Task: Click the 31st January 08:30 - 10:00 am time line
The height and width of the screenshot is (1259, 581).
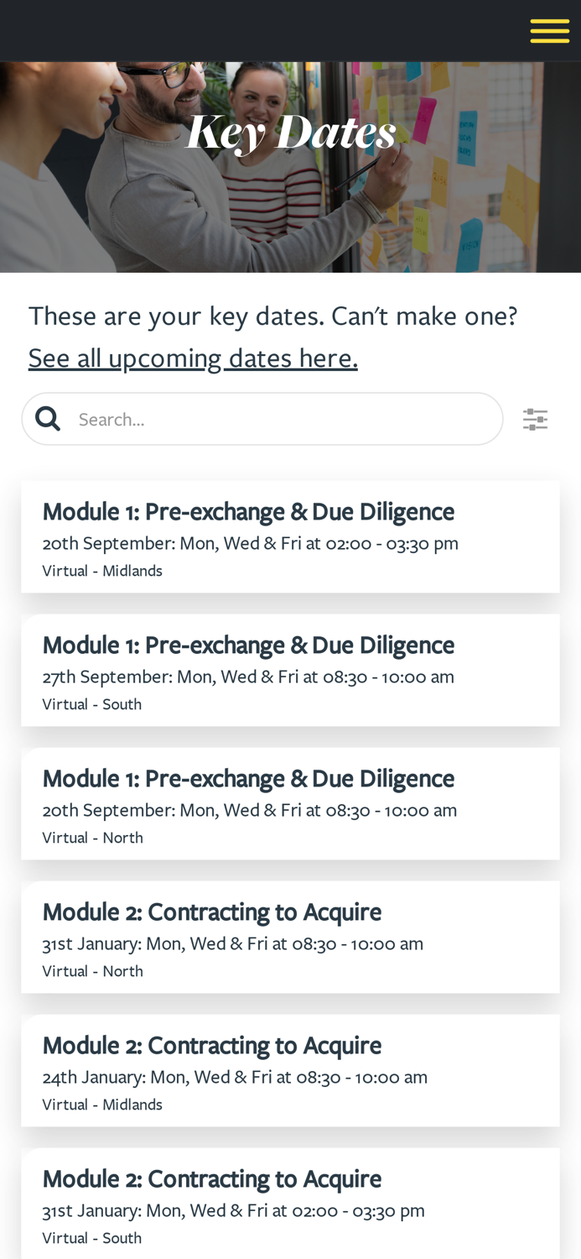Action: 233,943
